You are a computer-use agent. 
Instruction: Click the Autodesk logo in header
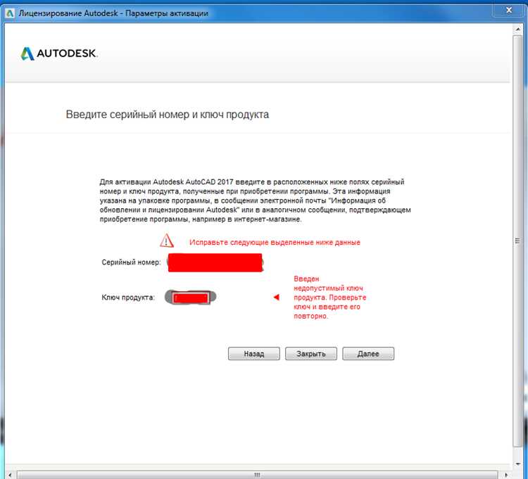(59, 53)
